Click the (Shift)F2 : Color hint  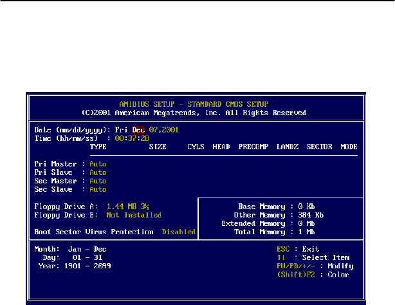point(312,275)
